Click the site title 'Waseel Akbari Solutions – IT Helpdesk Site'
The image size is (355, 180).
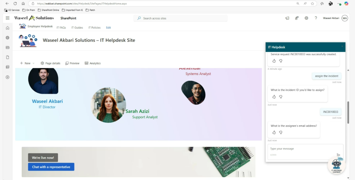(x=89, y=40)
